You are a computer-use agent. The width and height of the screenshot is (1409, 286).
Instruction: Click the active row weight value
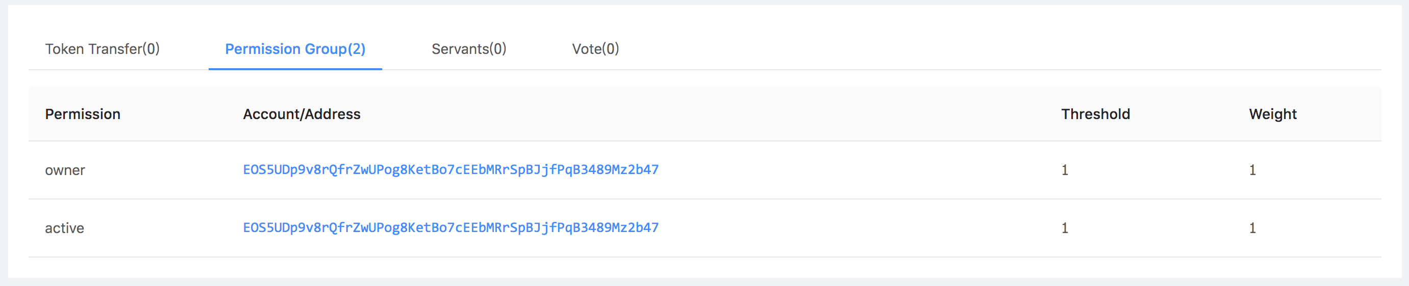1252,228
